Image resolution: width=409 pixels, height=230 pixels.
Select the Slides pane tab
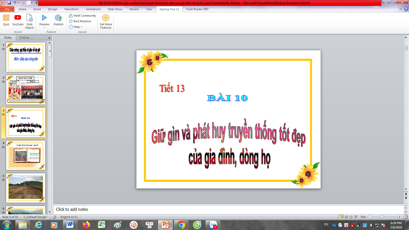(x=8, y=38)
